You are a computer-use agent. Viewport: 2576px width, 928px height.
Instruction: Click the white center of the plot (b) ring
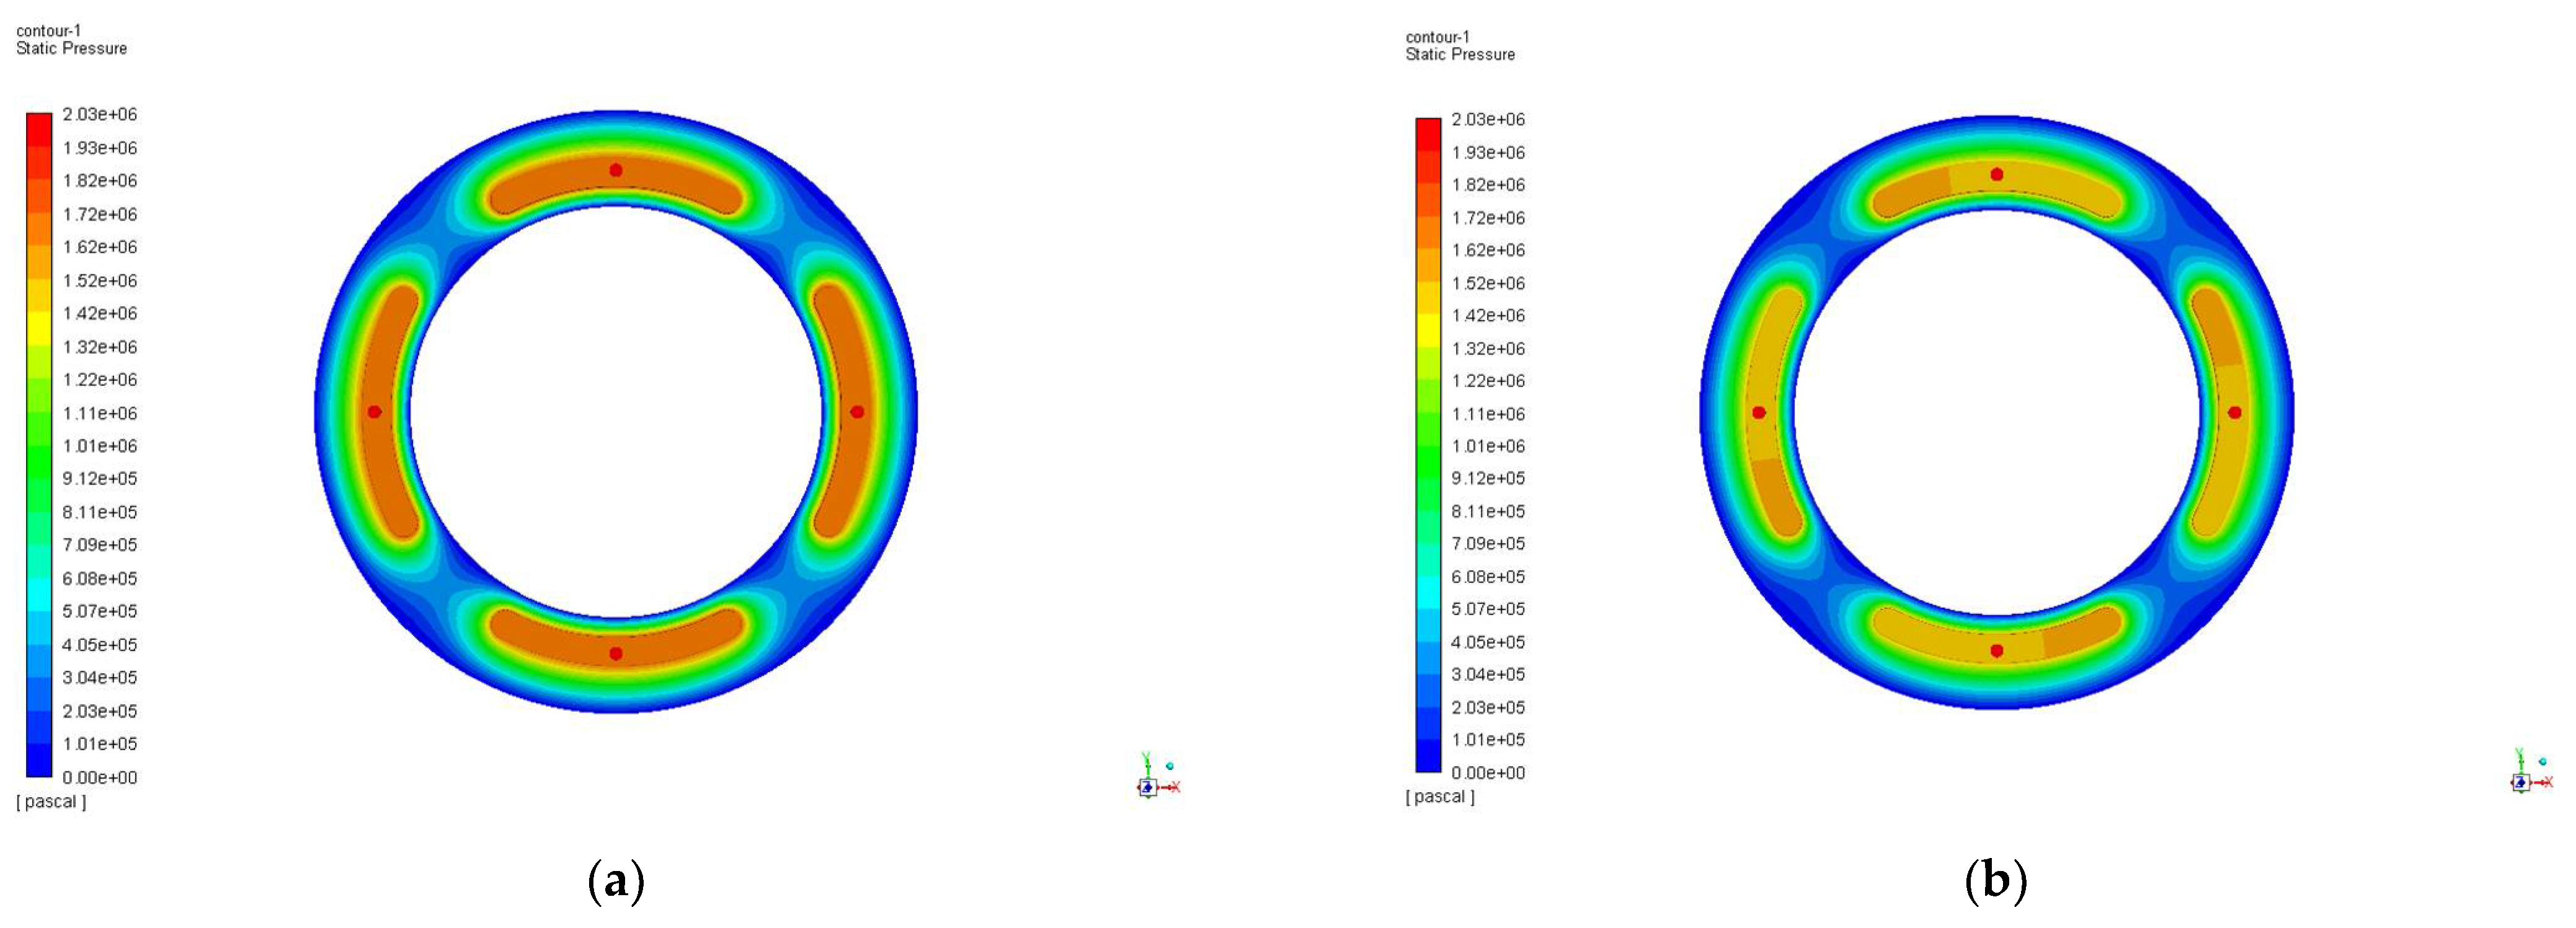tap(1997, 413)
